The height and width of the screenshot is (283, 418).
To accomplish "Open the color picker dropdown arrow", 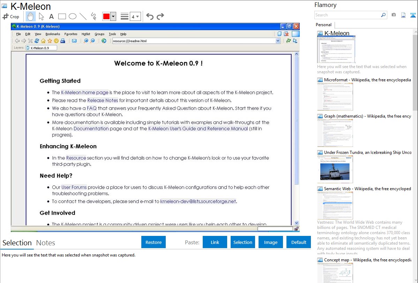I will pos(113,16).
